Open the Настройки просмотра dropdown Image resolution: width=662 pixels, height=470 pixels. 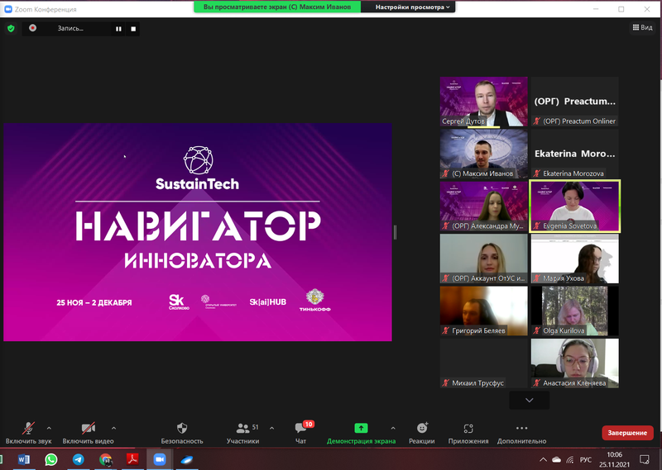414,7
